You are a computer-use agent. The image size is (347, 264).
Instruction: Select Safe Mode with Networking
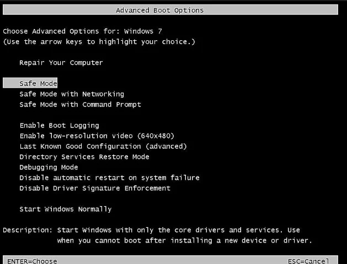click(72, 94)
